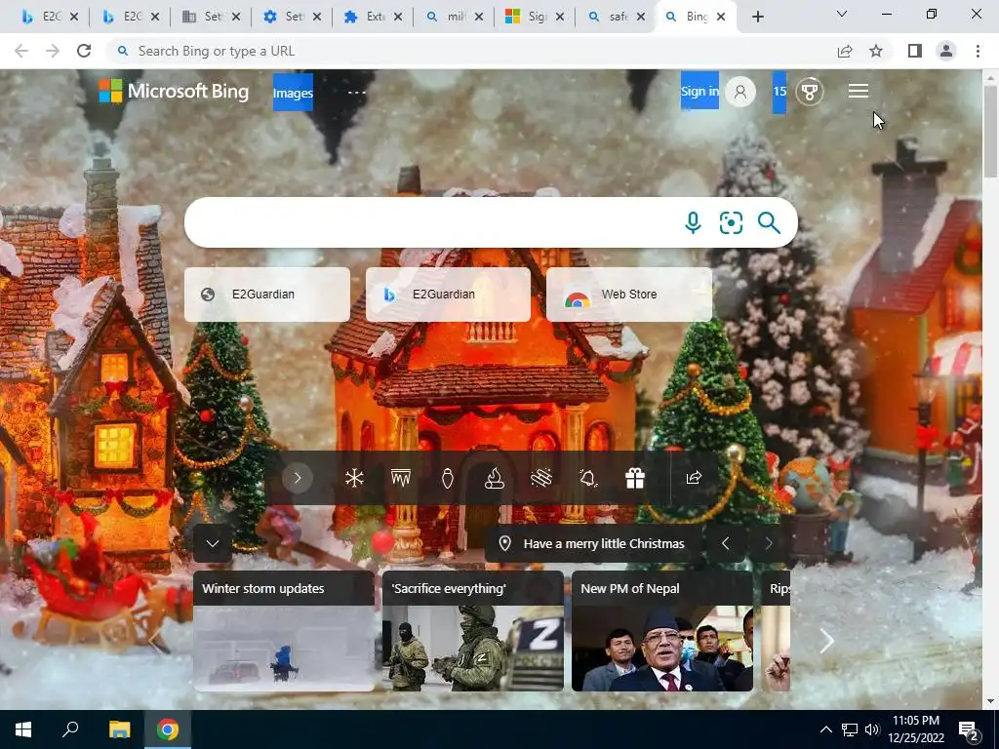Select the wrapped candy holiday icon

540,478
